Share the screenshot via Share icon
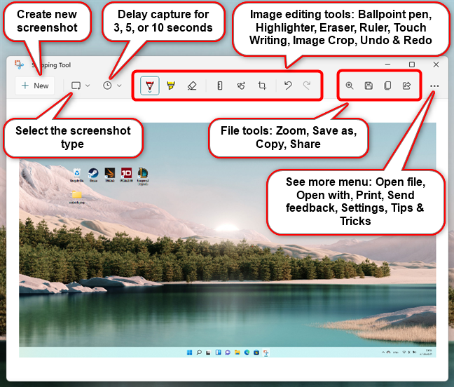Image resolution: width=454 pixels, height=387 pixels. [x=406, y=86]
